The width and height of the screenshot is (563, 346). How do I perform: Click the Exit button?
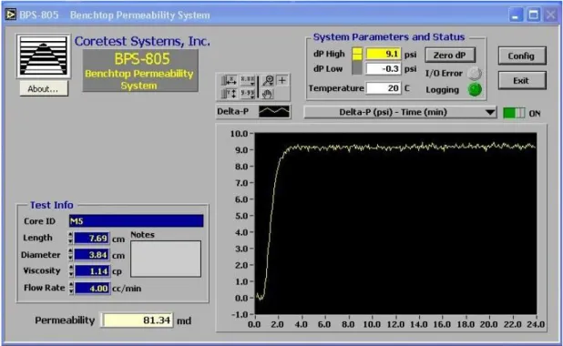[522, 80]
